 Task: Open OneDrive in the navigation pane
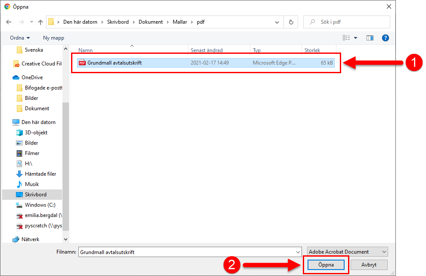coord(33,78)
